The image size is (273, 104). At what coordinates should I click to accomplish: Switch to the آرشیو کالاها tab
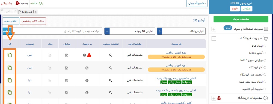point(28,12)
